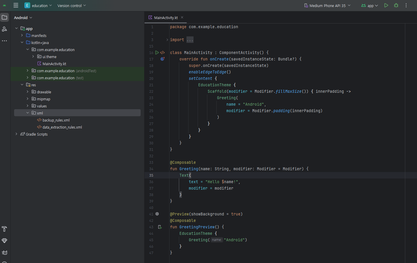
Task: Open the education project dropdown
Action: point(38,6)
